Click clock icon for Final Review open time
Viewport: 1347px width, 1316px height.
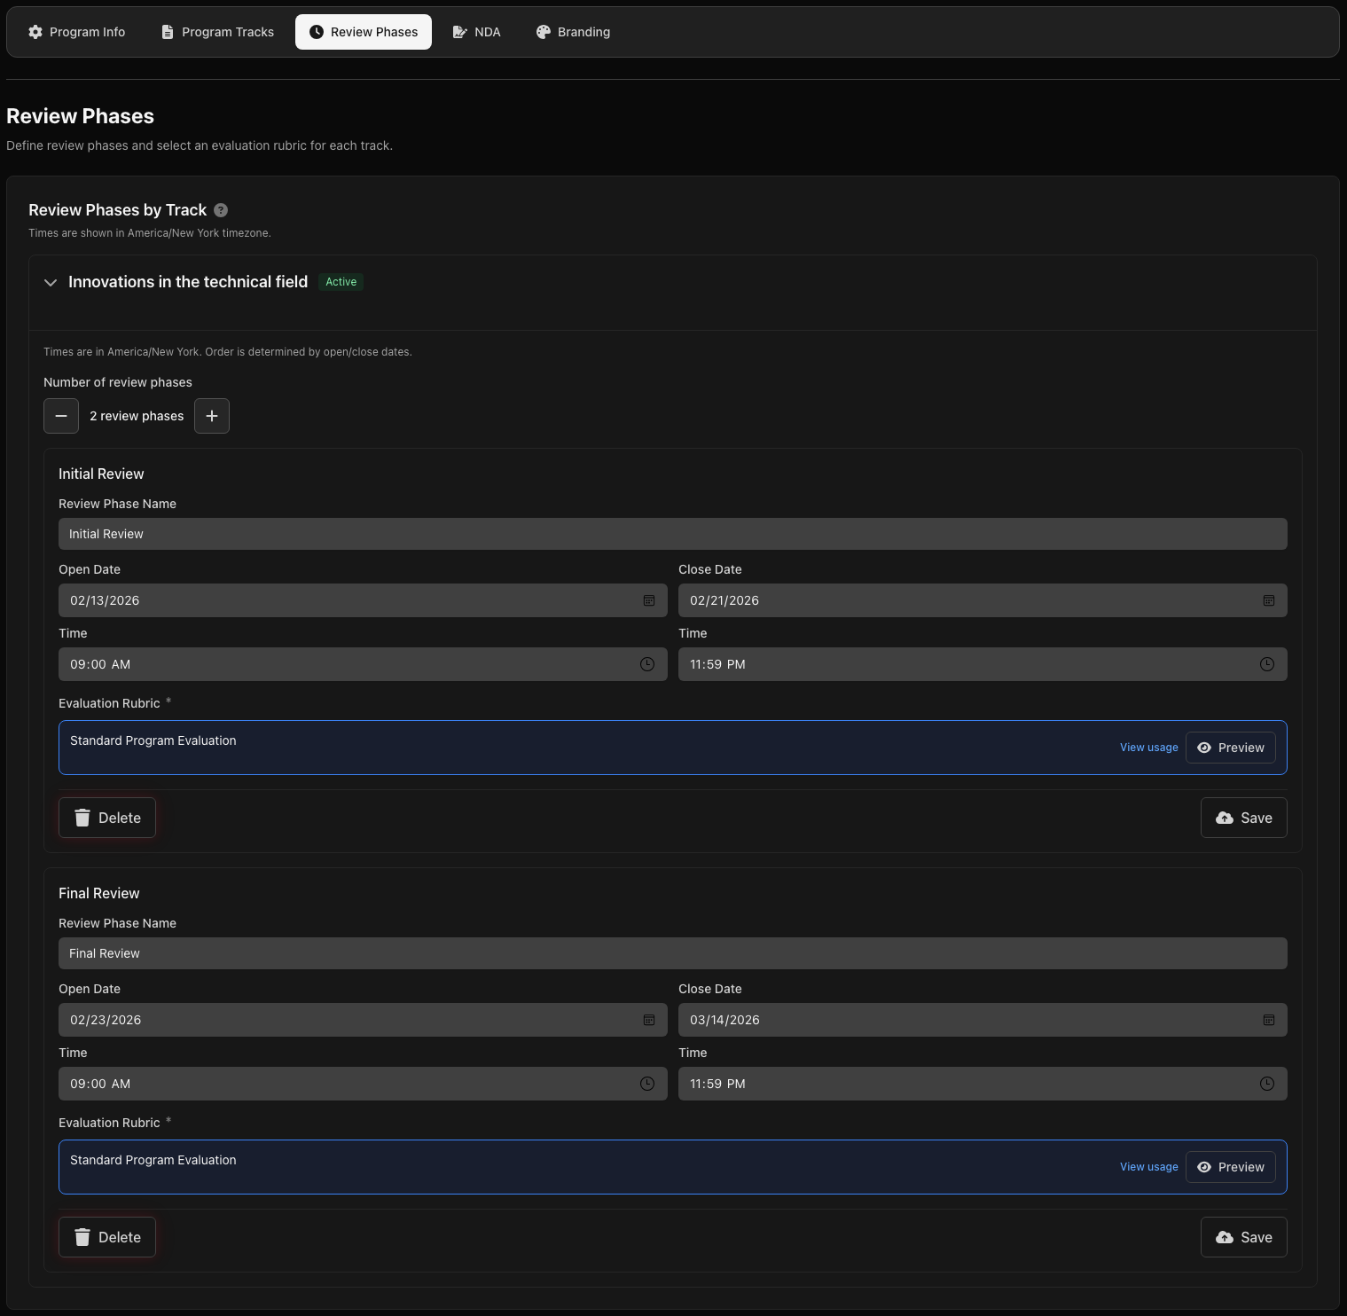pos(647,1084)
